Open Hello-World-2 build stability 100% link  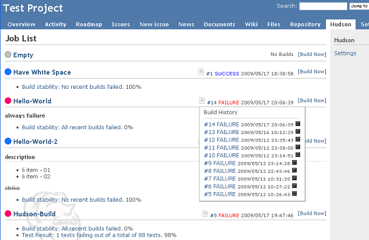(73, 200)
